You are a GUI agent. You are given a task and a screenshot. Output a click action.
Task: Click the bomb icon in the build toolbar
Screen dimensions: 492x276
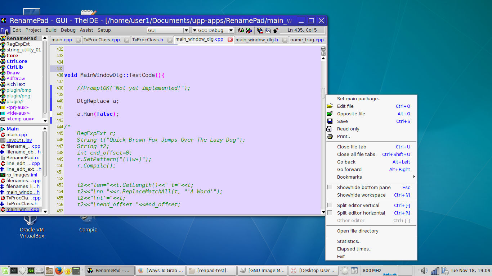pyautogui.click(x=276, y=31)
